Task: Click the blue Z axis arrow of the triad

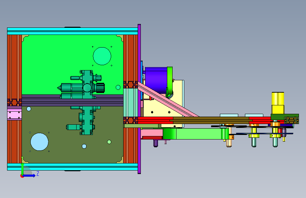Action: pos(30,175)
